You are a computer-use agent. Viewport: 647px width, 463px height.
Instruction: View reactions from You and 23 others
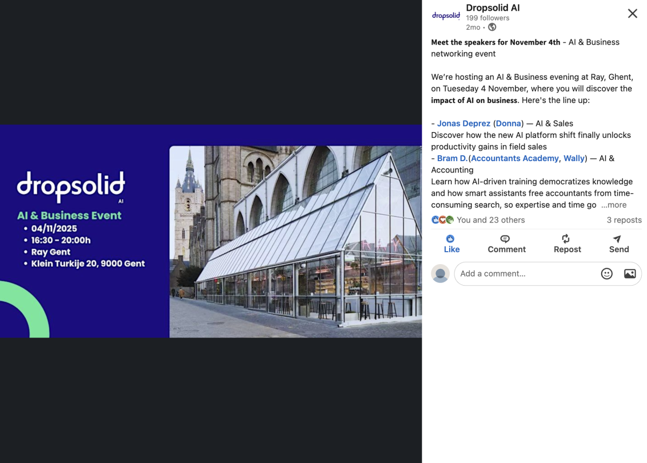tap(491, 220)
